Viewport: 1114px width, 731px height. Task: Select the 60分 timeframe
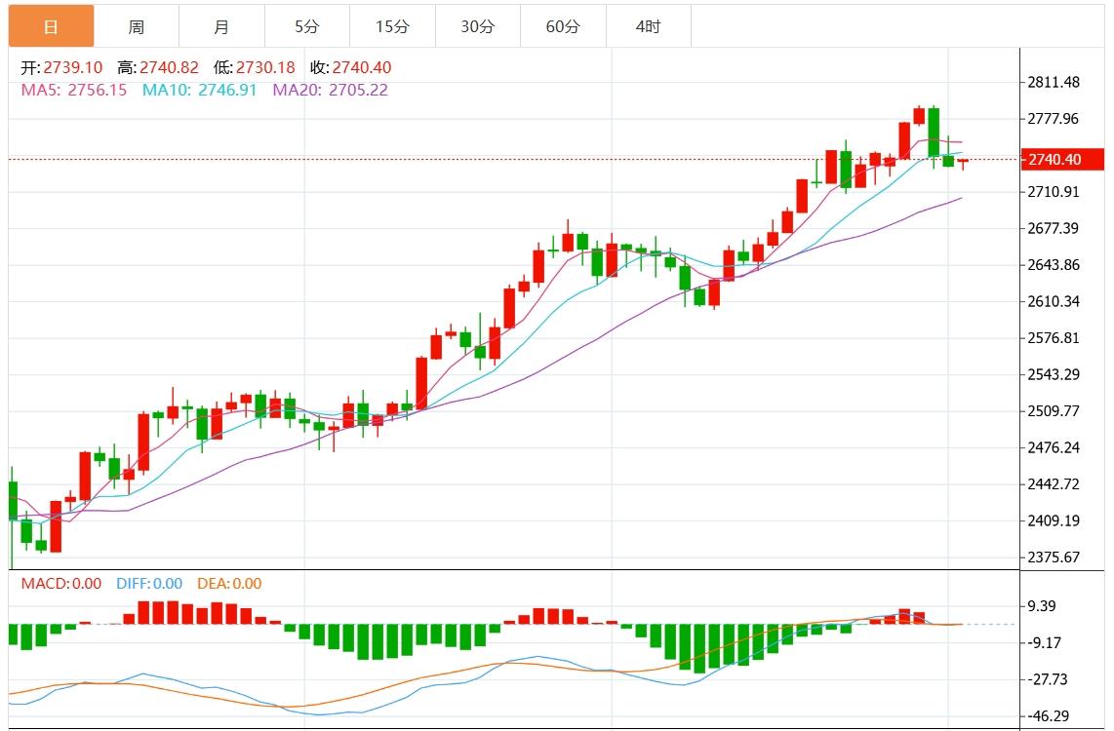pos(562,26)
